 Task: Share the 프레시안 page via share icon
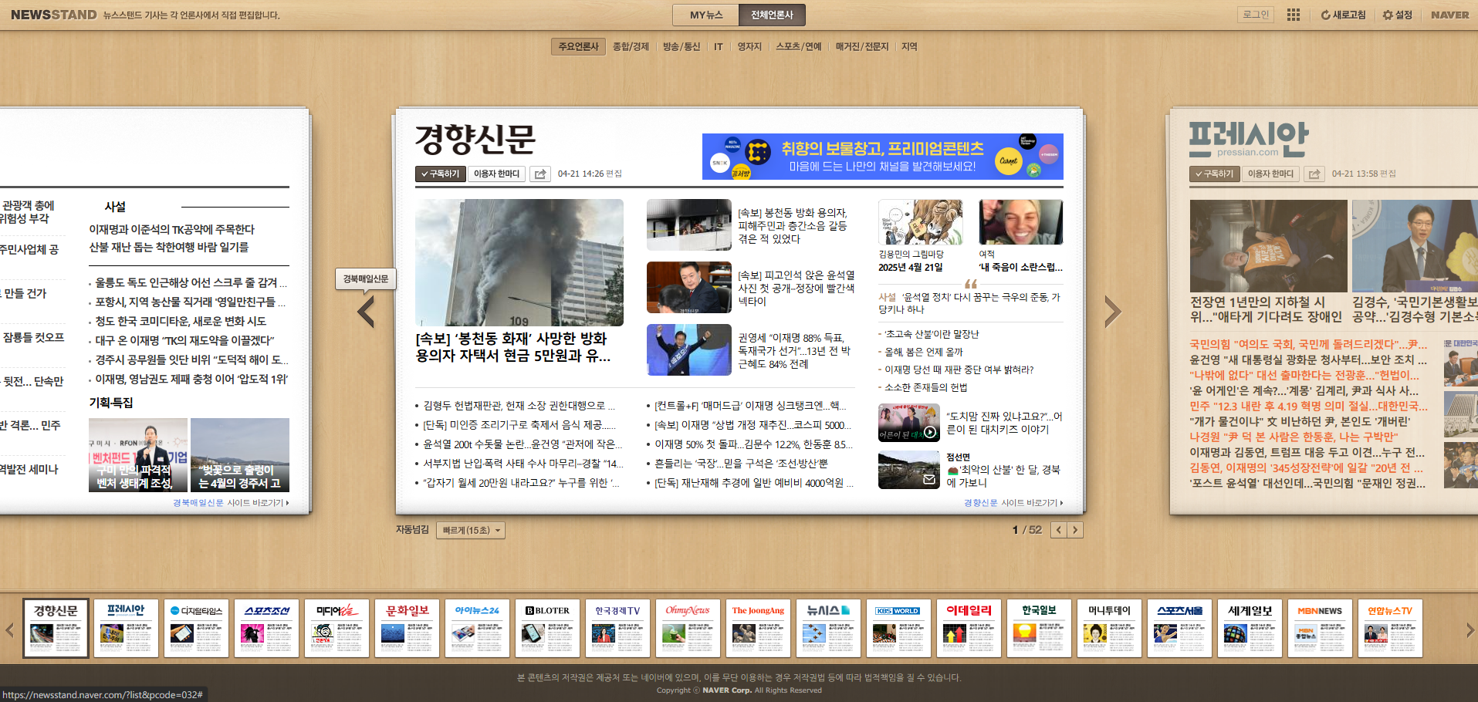click(1314, 174)
